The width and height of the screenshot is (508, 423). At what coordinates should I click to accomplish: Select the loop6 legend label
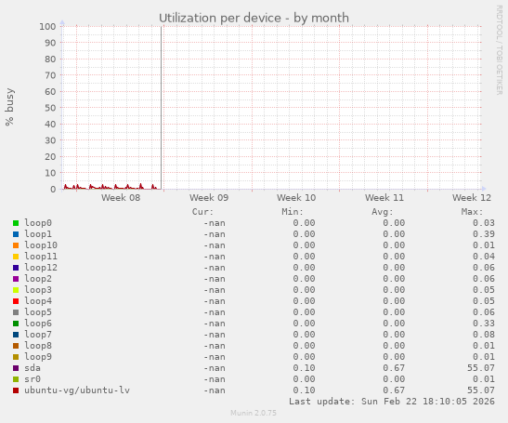38,324
